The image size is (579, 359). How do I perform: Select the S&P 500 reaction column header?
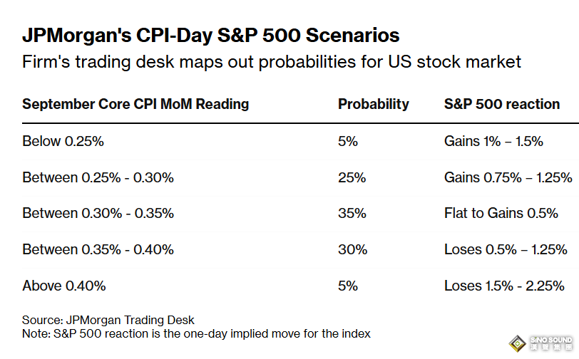(x=501, y=104)
